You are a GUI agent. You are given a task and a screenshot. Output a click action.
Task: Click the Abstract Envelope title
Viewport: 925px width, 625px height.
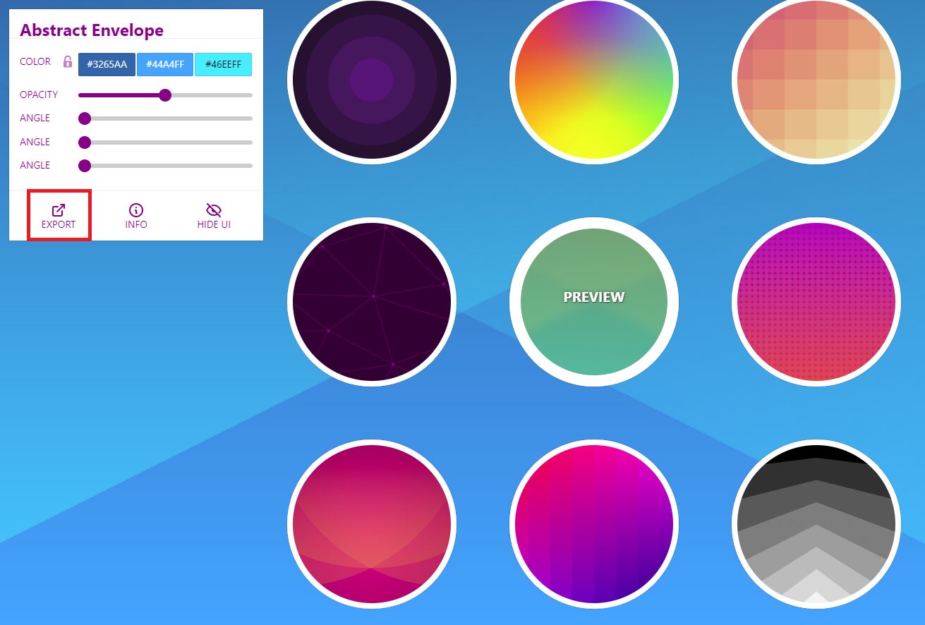(x=91, y=30)
